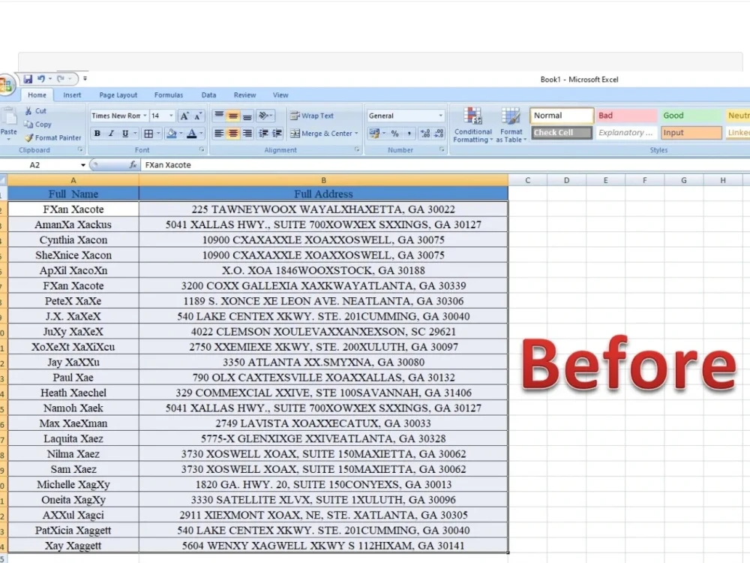Viewport: 750px width, 563px height.
Task: Click the Orientation text angle icon
Action: pyautogui.click(x=263, y=116)
